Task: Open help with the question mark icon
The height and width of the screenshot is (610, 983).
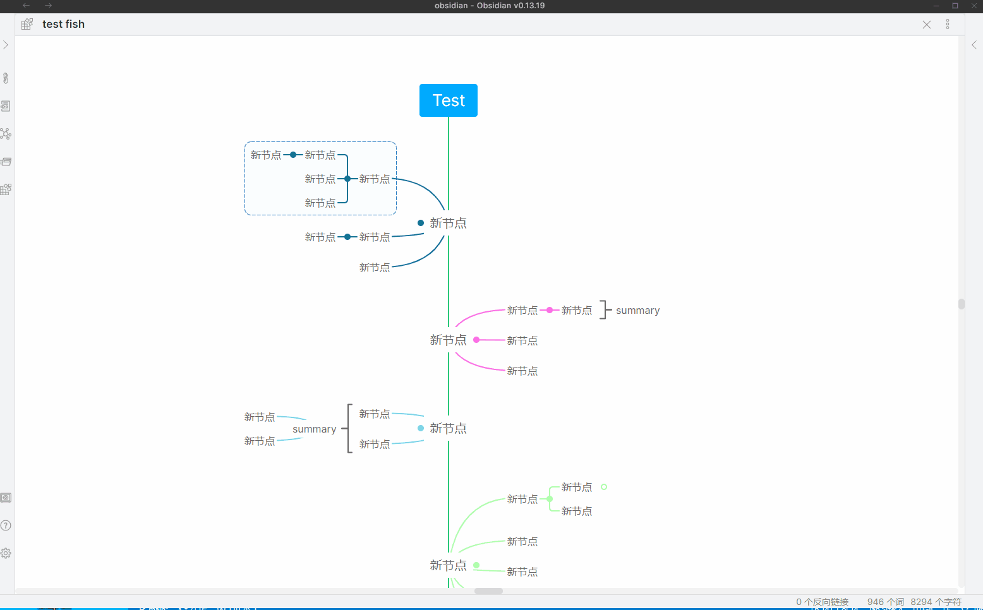Action: pos(6,525)
